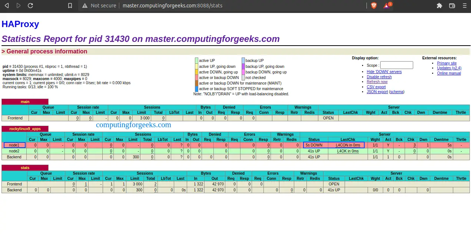Screen dimensions: 471x234
Task: Click the green active UP legend swatch
Action: [x=196, y=60]
